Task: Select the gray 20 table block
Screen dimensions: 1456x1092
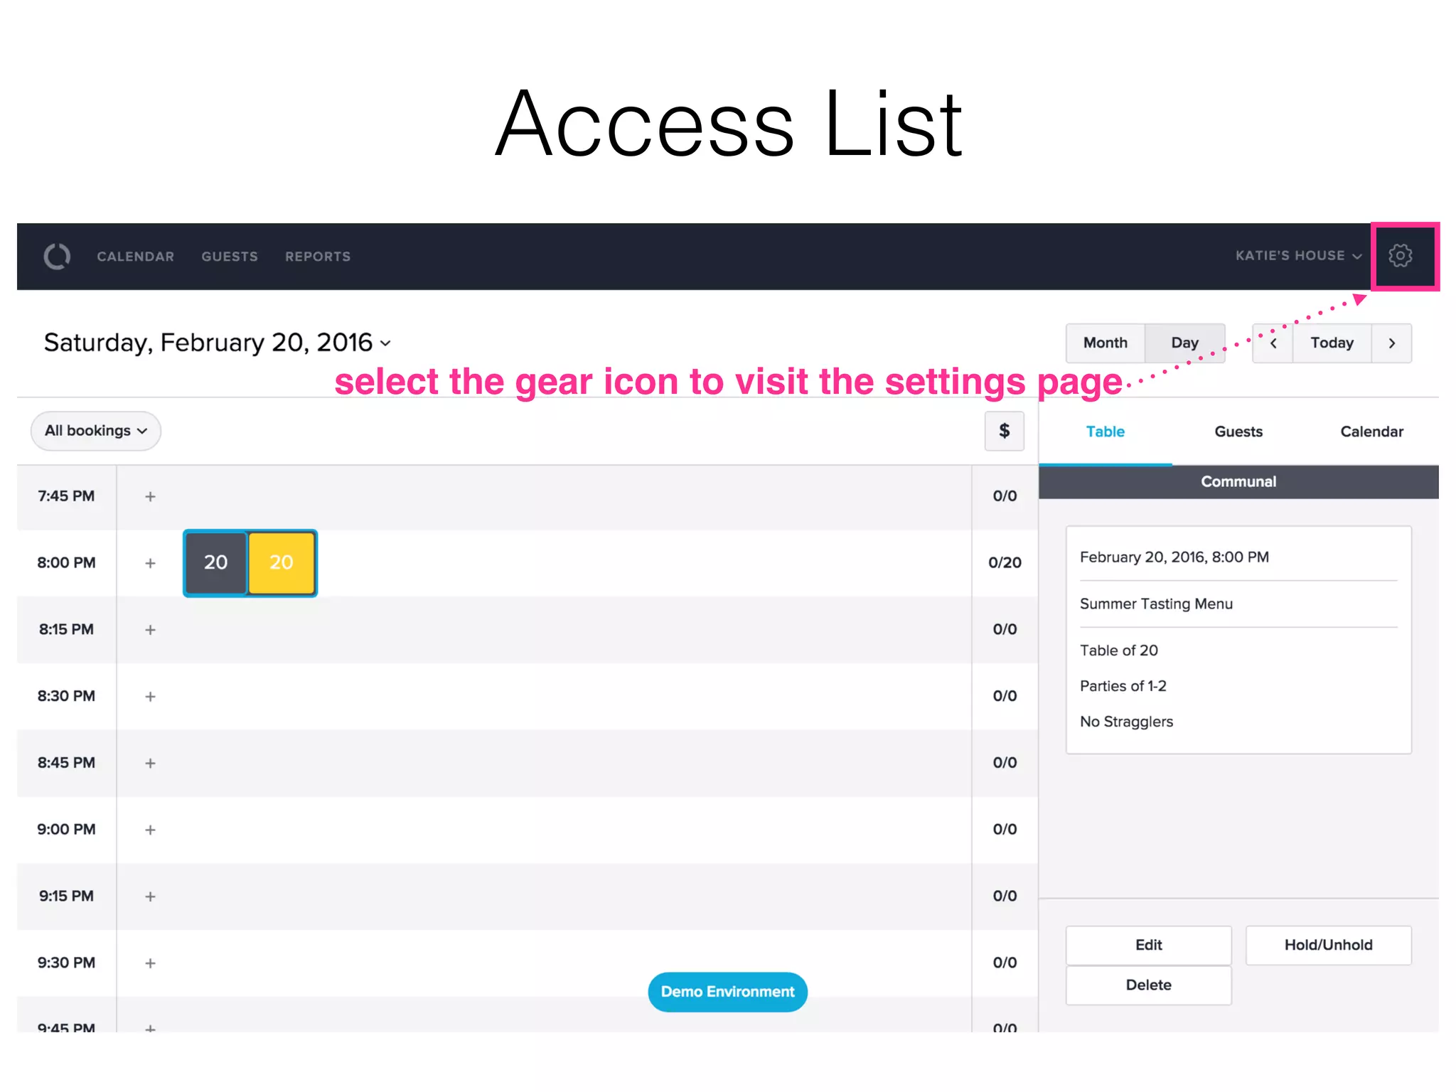Action: tap(215, 563)
